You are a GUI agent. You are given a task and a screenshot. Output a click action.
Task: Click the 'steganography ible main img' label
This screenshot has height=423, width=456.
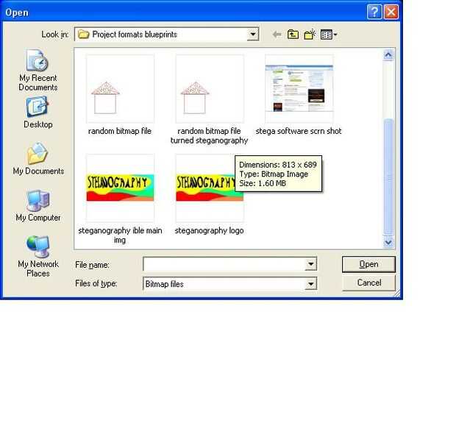point(120,235)
